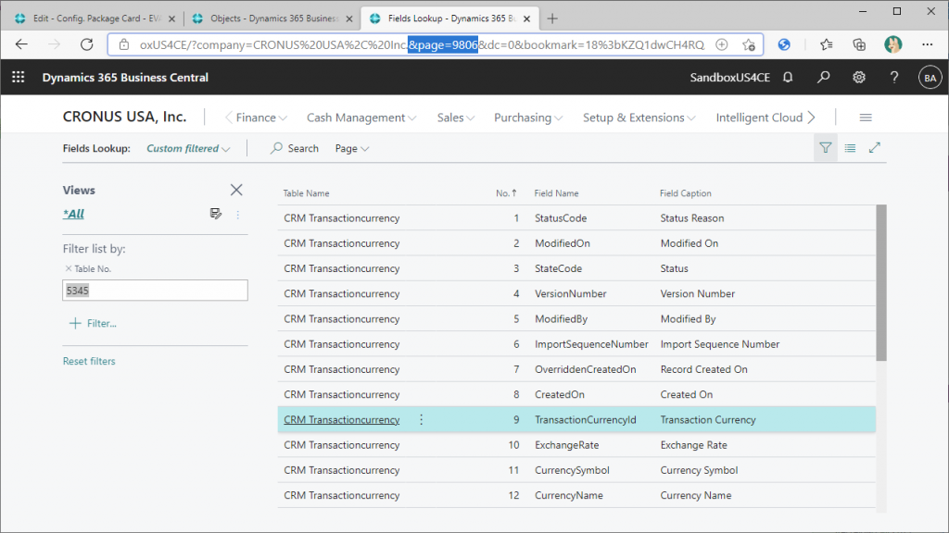Viewport: 949px width, 533px height.
Task: Open the help question mark
Action: coord(894,78)
